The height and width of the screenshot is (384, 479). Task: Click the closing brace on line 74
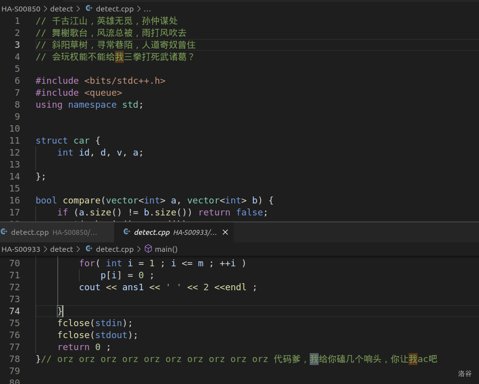[x=60, y=311]
